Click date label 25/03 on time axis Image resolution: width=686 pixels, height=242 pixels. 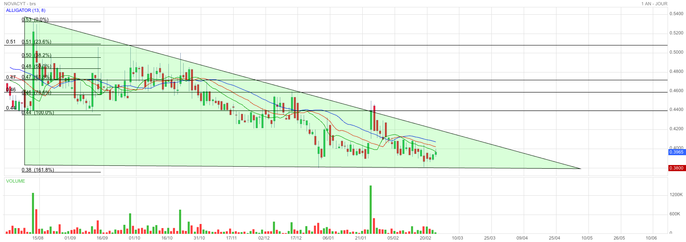coord(490,238)
